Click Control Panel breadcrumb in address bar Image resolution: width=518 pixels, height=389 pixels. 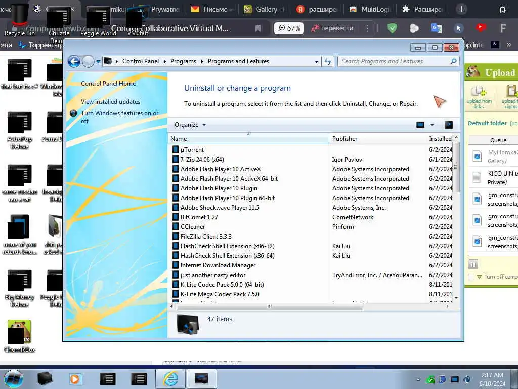coord(141,61)
